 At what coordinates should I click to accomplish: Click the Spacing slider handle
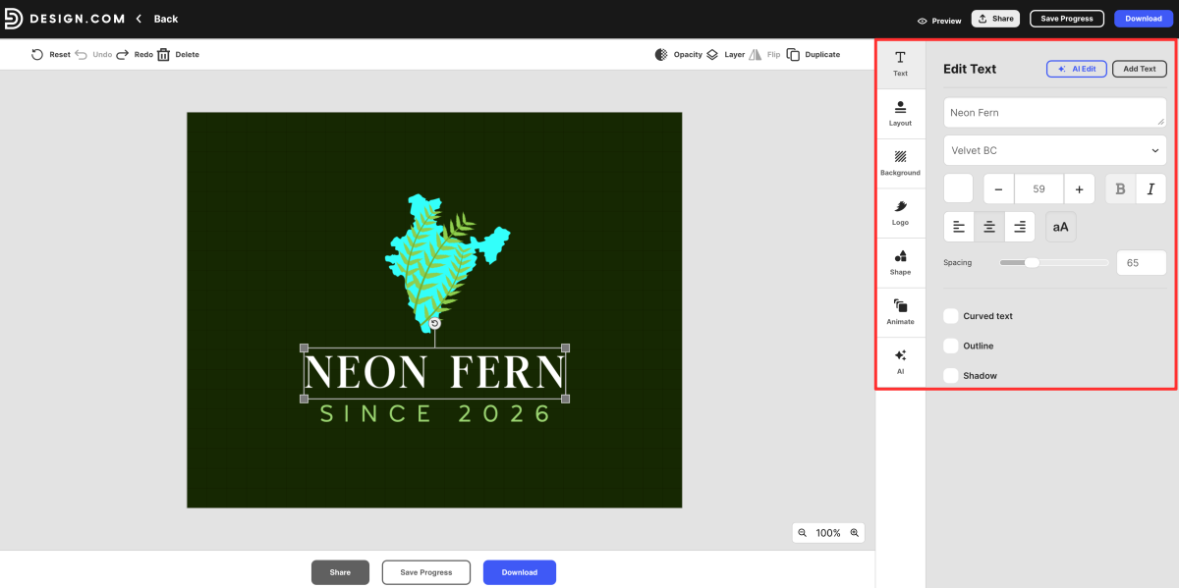click(1032, 262)
